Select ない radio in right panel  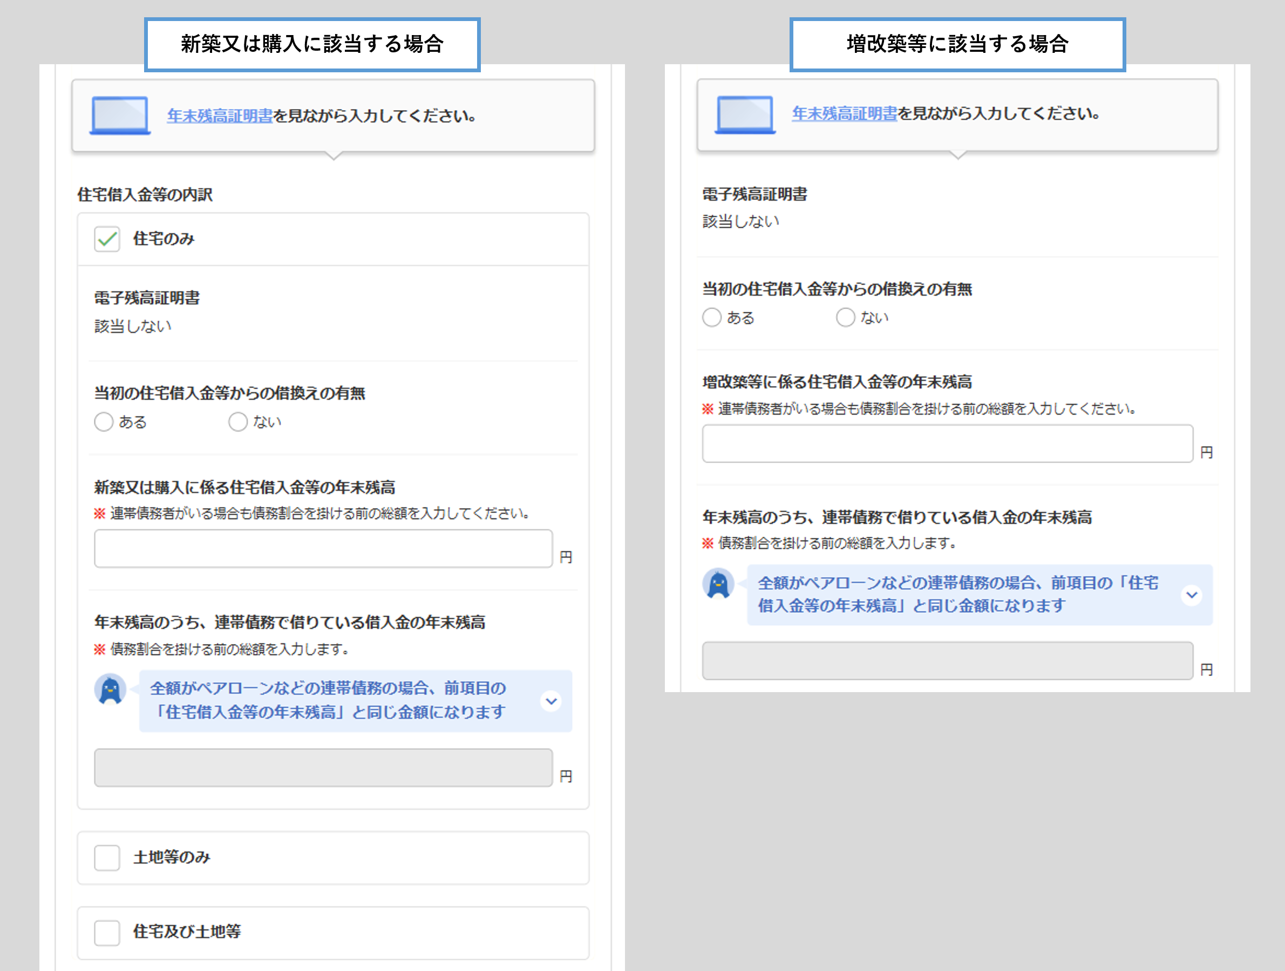pyautogui.click(x=845, y=318)
